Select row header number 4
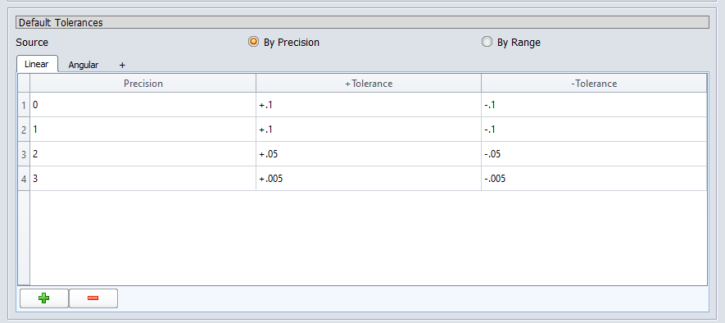This screenshot has width=725, height=323. (x=24, y=179)
